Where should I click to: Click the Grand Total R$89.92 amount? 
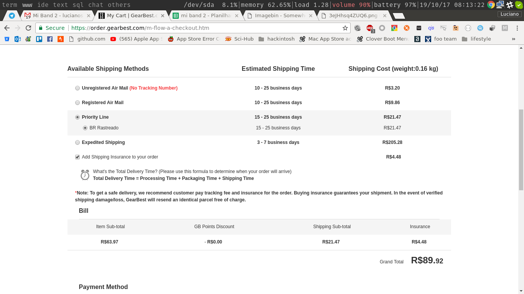click(427, 260)
